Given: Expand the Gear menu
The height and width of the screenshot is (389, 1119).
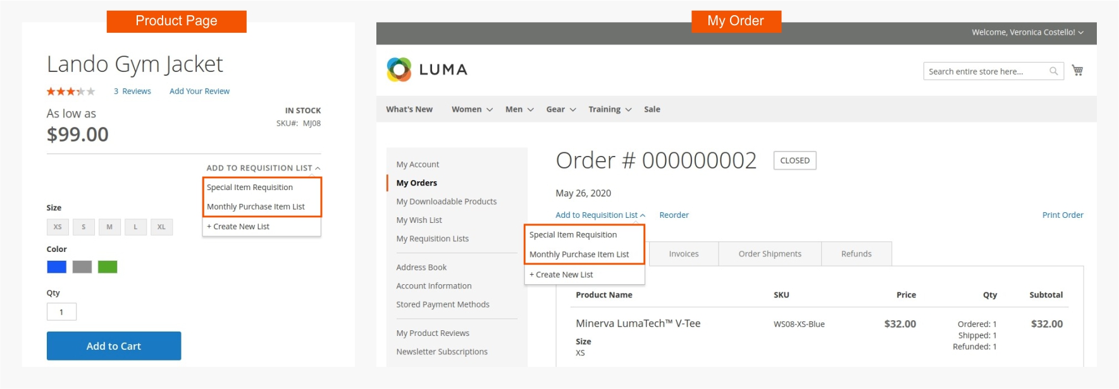Looking at the screenshot, I should click(561, 109).
